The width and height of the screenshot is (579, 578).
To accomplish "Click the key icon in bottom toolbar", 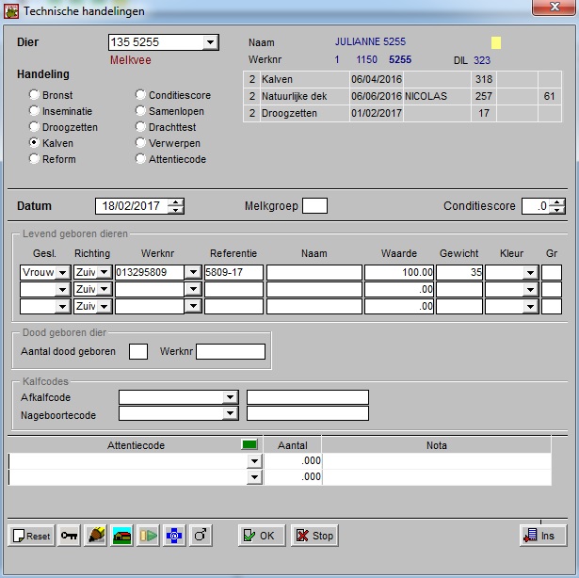I will tap(70, 536).
